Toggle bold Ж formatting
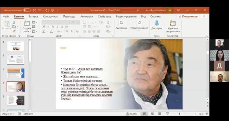This screenshot has height=121, width=229. 44,27
